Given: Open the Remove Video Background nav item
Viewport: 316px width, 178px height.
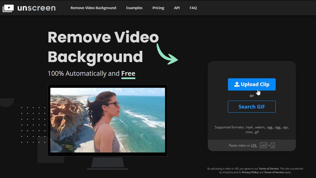Looking at the screenshot, I should [93, 8].
